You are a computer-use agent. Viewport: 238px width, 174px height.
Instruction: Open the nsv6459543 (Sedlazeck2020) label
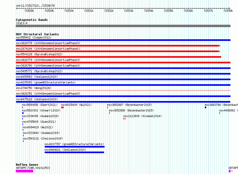point(37,77)
